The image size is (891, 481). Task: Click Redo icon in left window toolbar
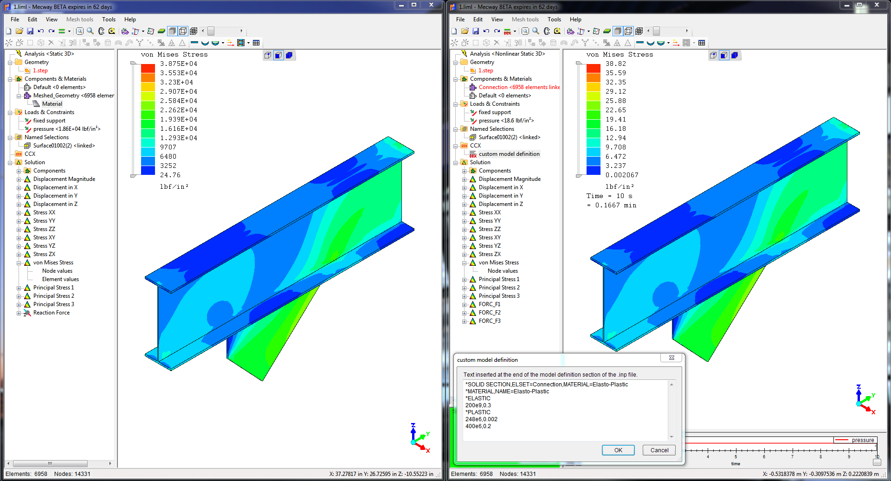coord(52,31)
